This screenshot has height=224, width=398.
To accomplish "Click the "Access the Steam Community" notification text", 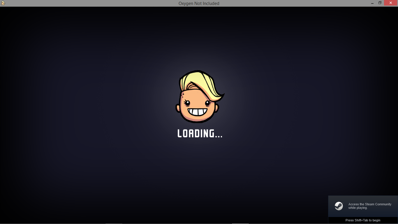I will pos(370,206).
